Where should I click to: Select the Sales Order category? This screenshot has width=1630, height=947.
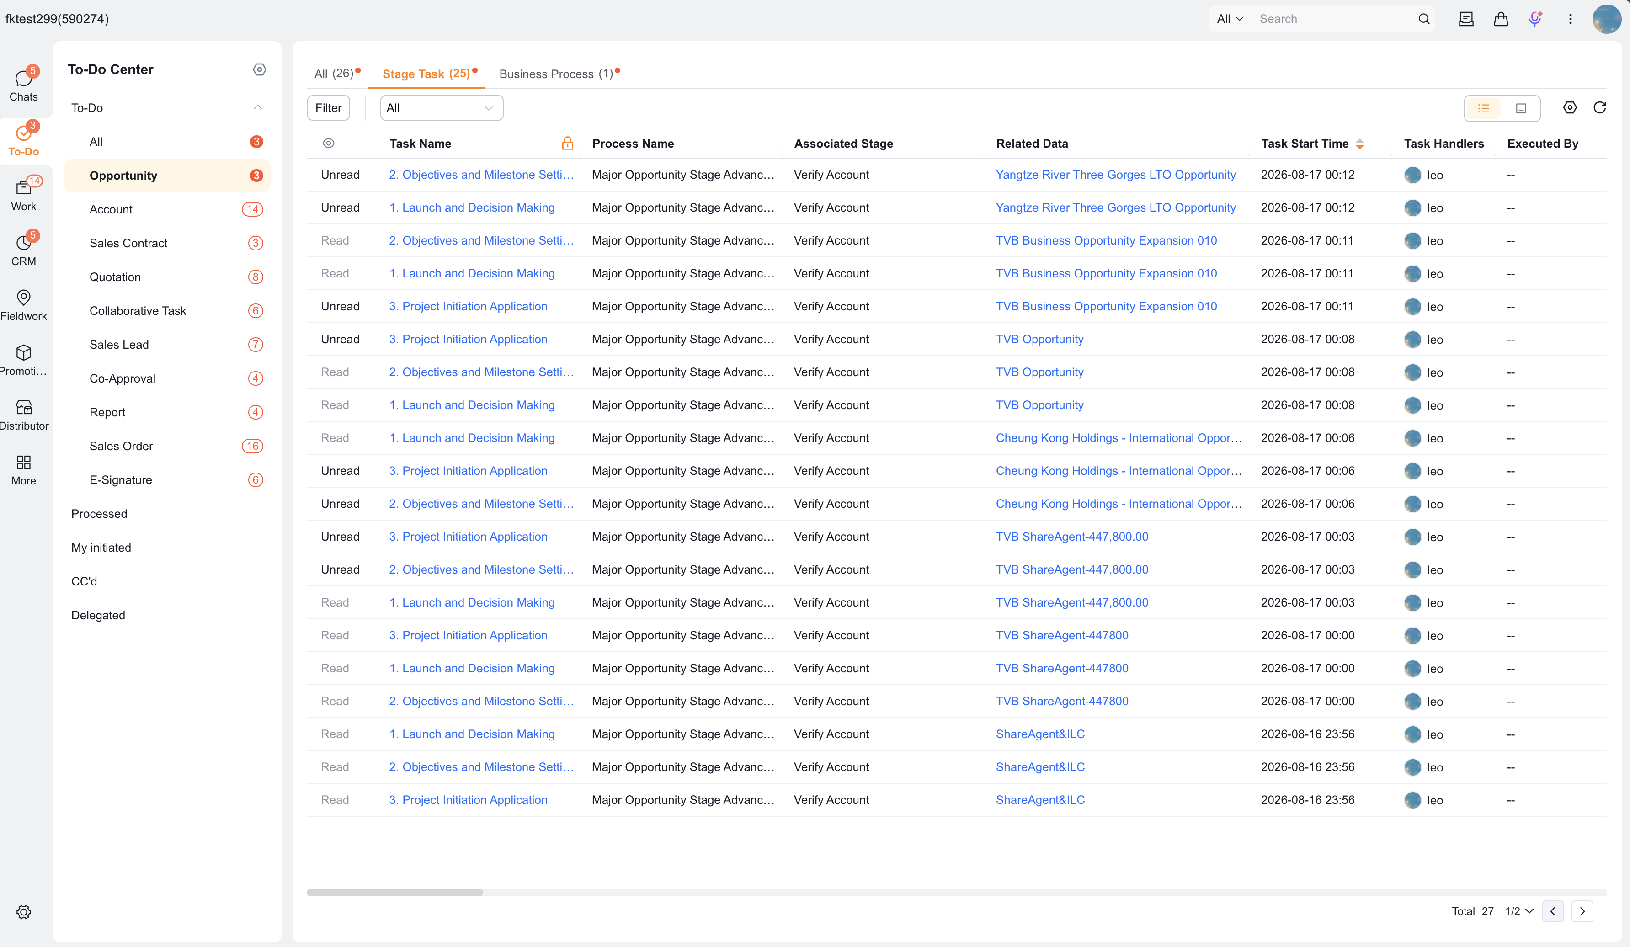[168, 447]
